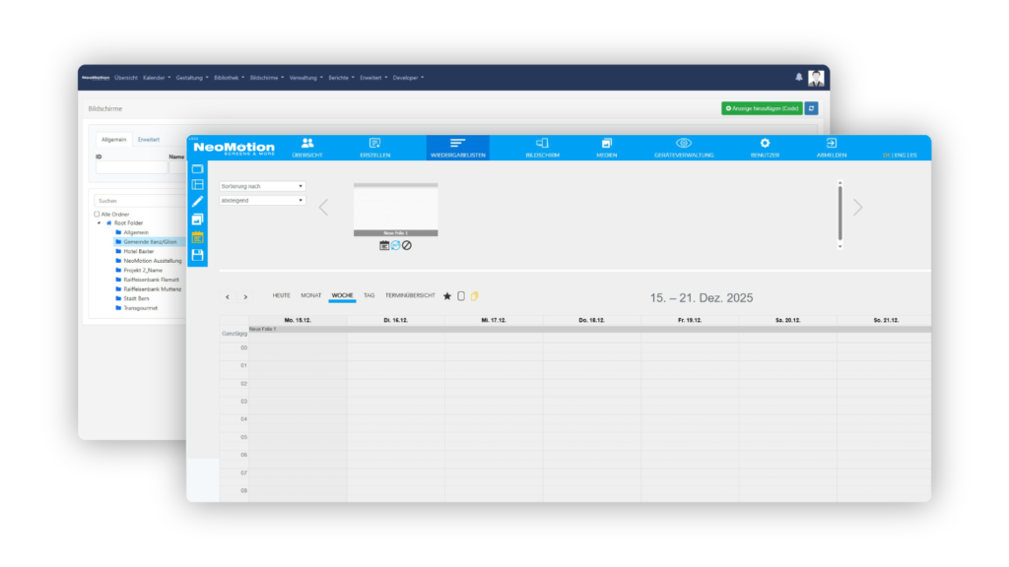Viewport: 1009px width, 567px height.
Task: Select the Neue Folie 1 slide thumbnail
Action: tap(395, 211)
